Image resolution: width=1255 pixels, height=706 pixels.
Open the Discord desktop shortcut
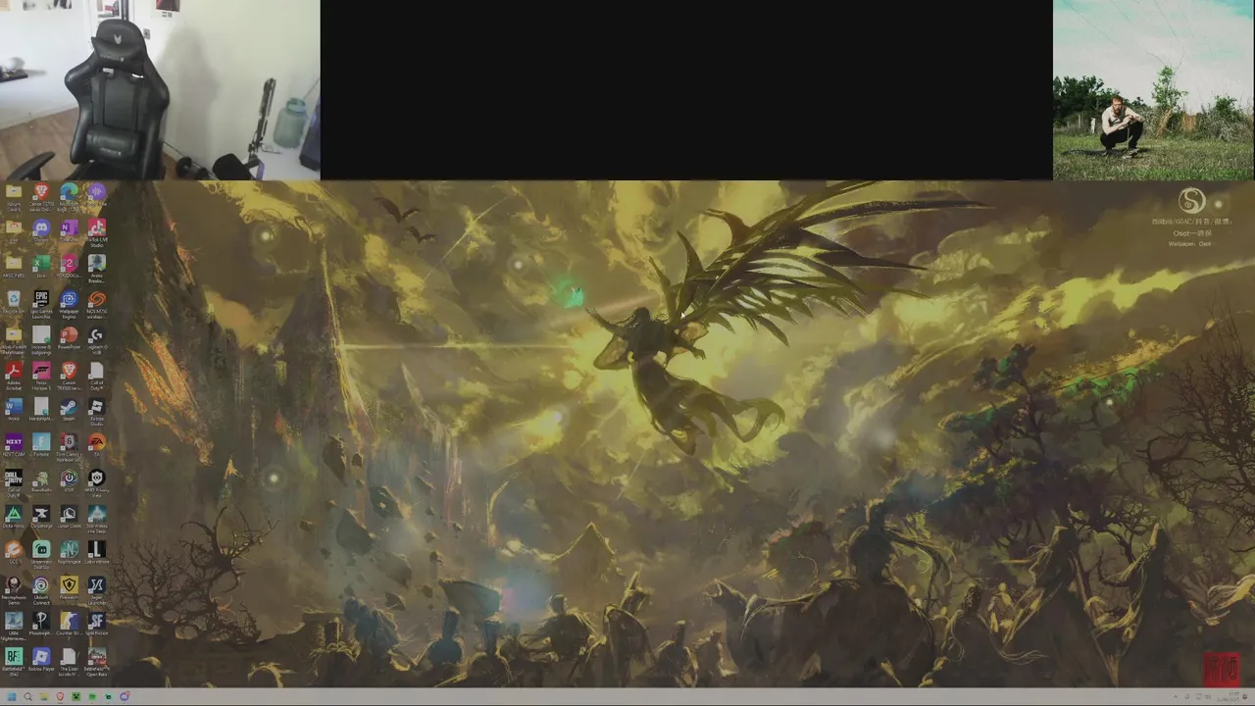point(41,231)
